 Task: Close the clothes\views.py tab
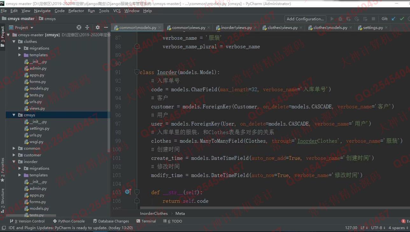(x=301, y=28)
